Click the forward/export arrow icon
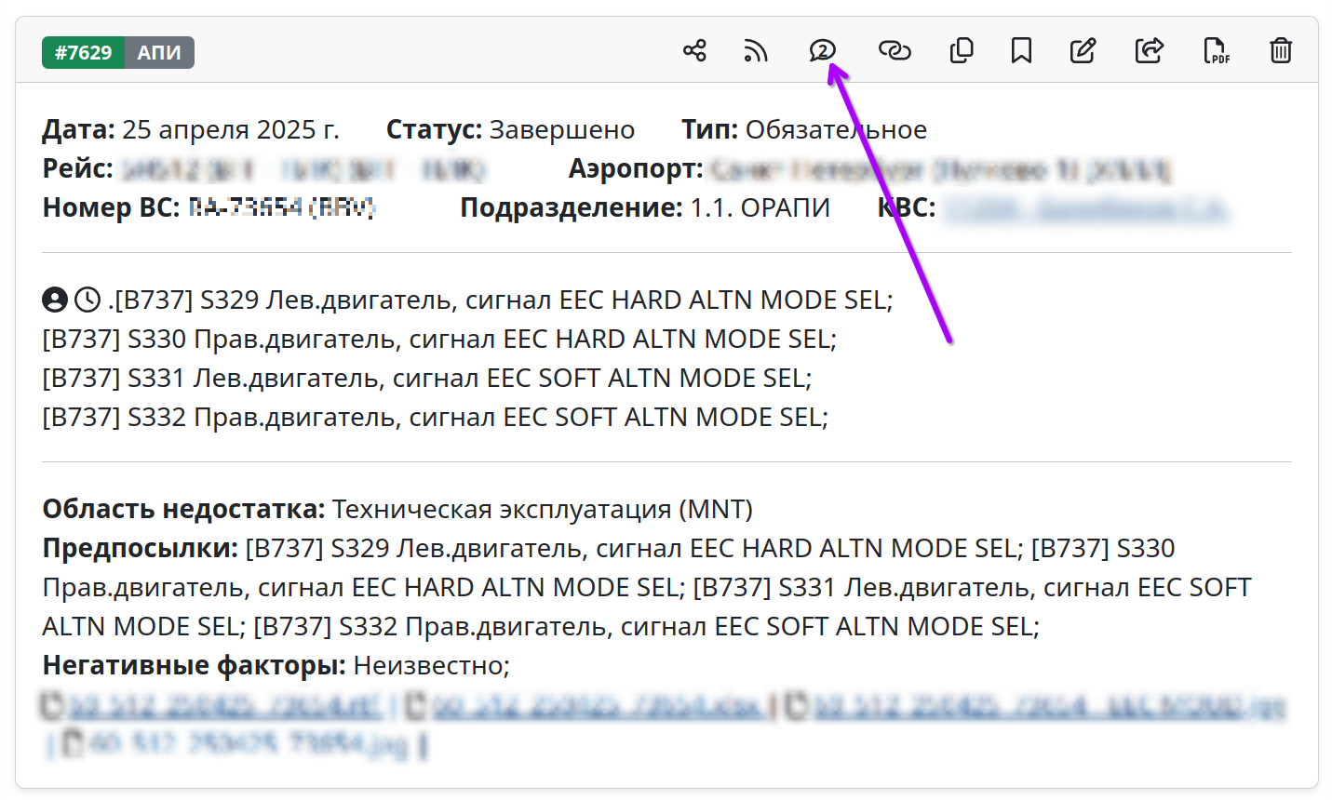The image size is (1332, 800). (1150, 50)
